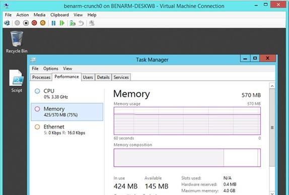Screen dimensions: 289x195
Task: Pause the virtual machine with the toolbar icon
Action: tap(53, 23)
